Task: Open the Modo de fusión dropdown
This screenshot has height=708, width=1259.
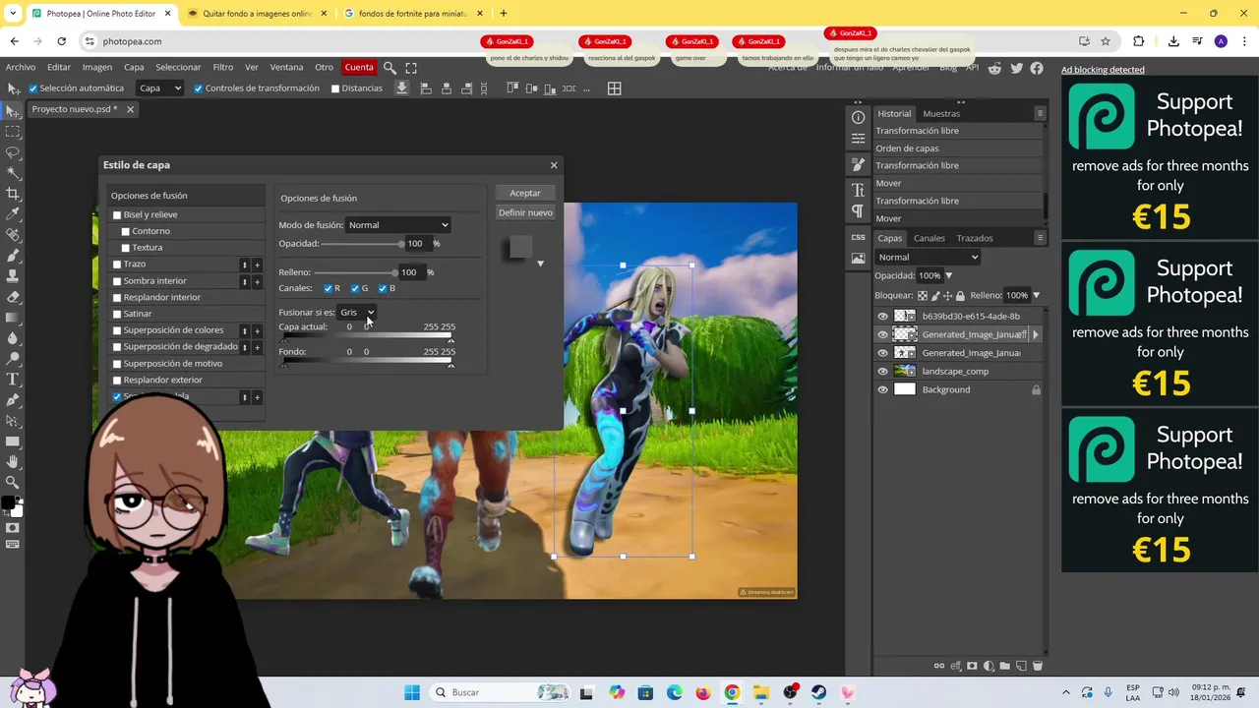Action: (397, 225)
